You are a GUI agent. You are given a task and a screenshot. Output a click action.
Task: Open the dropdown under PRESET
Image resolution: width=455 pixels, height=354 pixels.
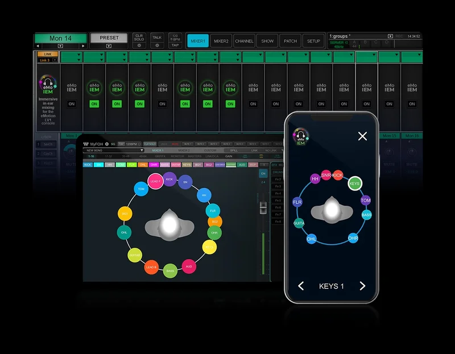109,46
